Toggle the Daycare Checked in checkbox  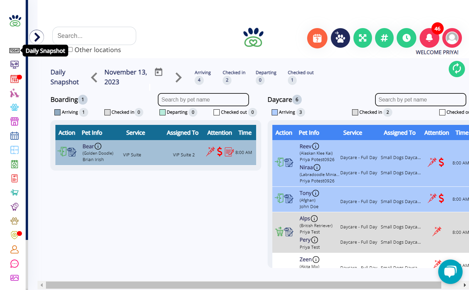click(355, 112)
